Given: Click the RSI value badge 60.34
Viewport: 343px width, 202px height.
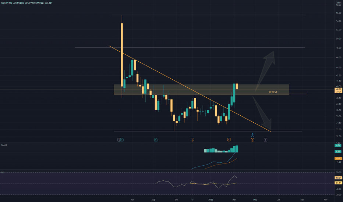Looking at the screenshot, I should [339, 178].
